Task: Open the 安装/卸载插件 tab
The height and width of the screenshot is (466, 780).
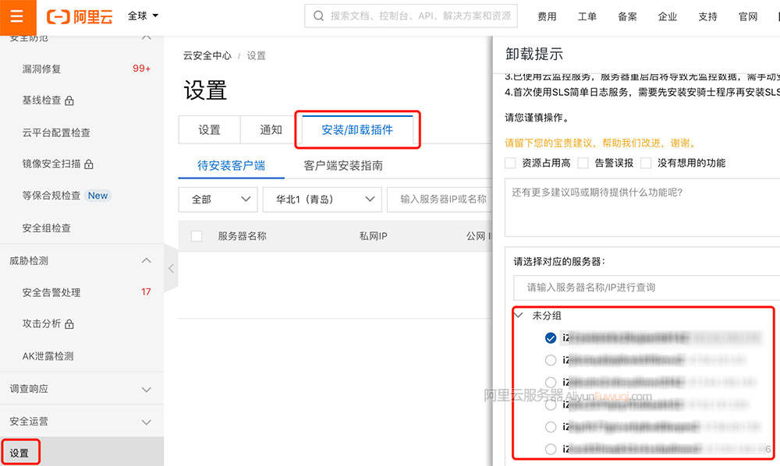Action: coord(357,129)
